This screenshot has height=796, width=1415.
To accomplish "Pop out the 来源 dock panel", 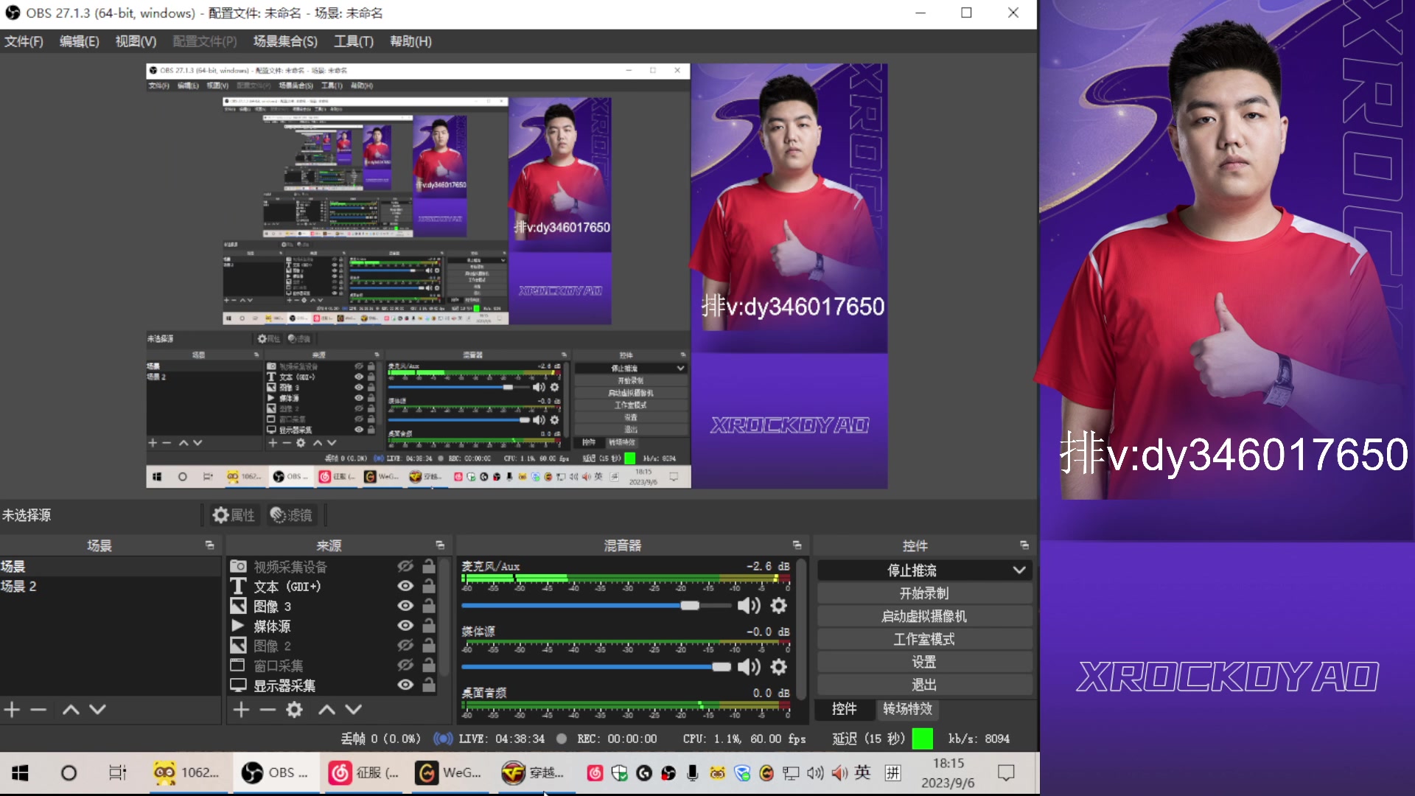I will click(x=440, y=545).
